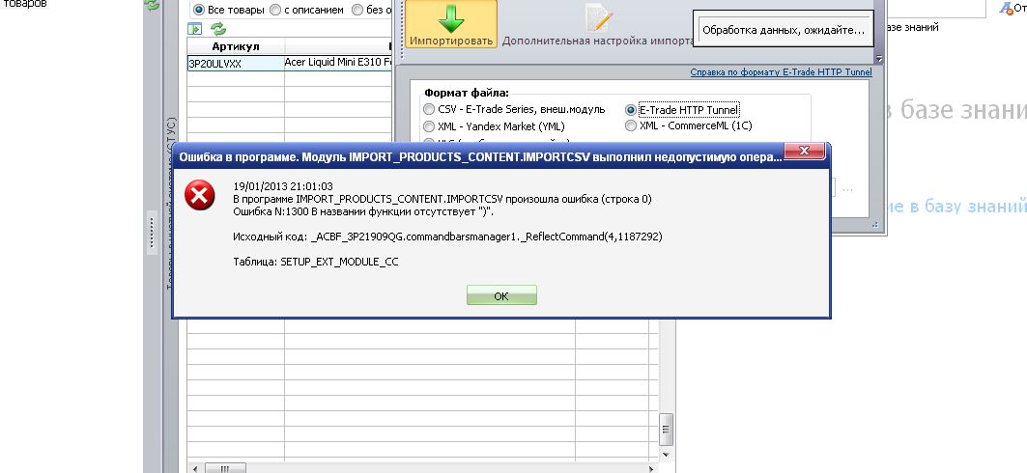This screenshot has width=1027, height=473.
Task: Click text Таблица: SETUP_EXT_MODULE_CC
Action: [316, 262]
